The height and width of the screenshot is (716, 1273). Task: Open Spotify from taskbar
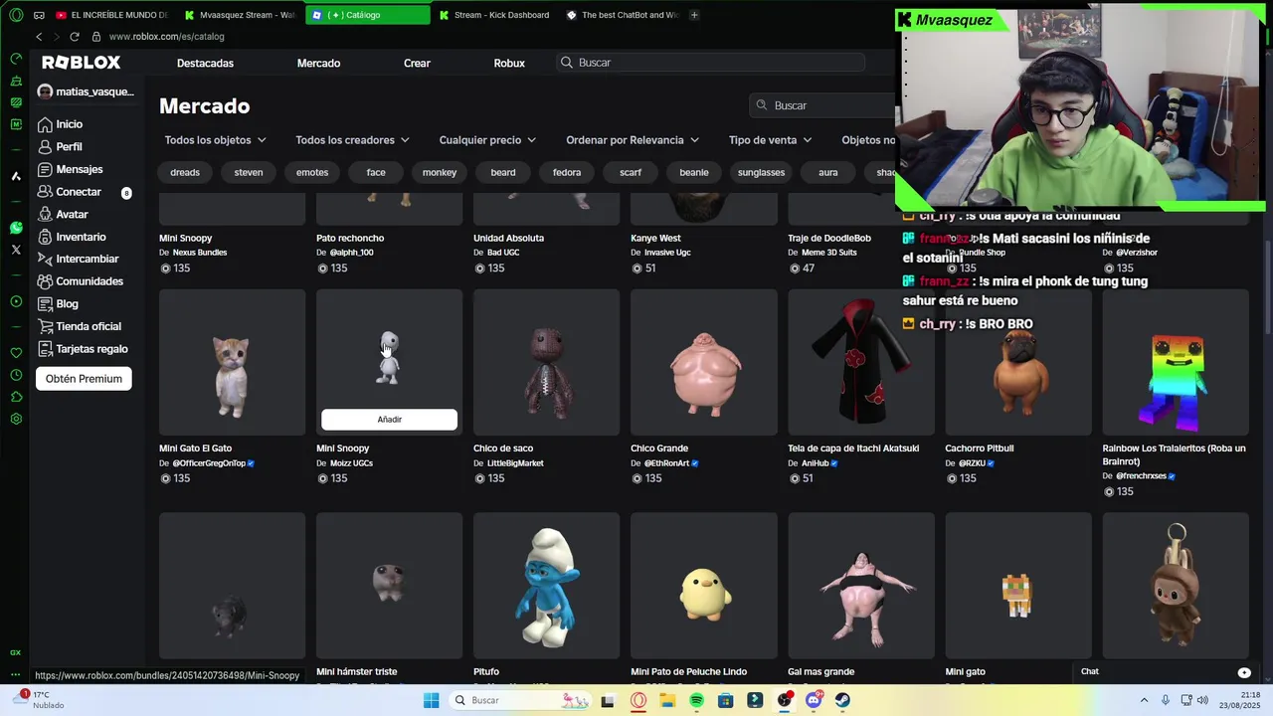click(x=696, y=700)
